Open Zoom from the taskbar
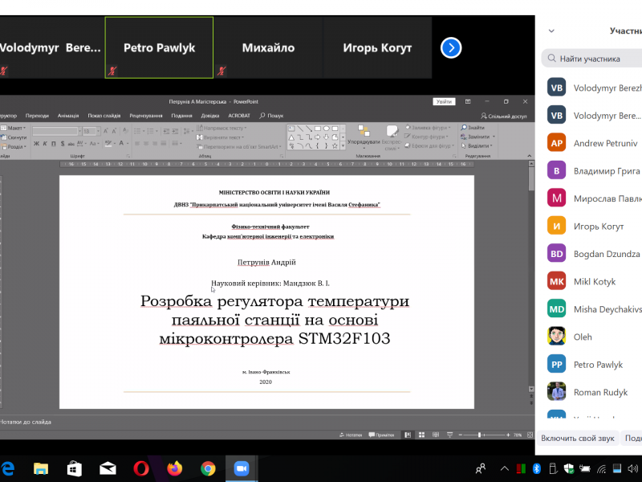Screen dimensions: 642x482 tap(242, 468)
